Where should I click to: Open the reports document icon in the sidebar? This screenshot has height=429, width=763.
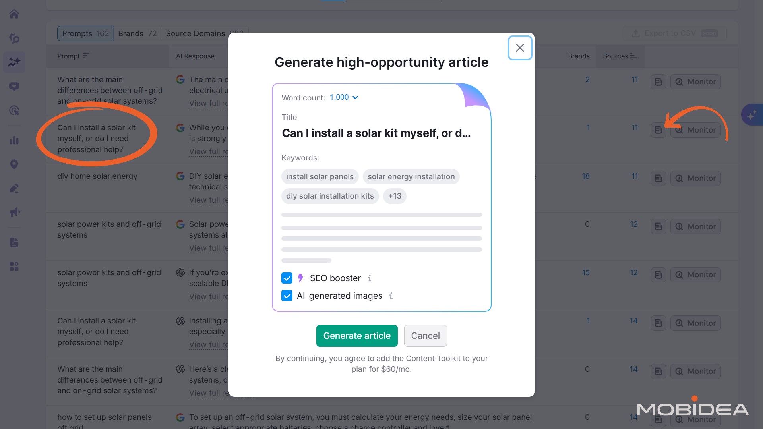14,242
